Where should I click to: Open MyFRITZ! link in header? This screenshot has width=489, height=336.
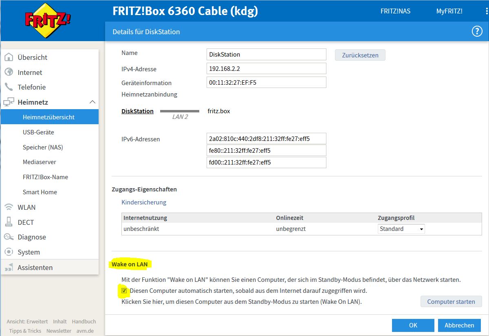pyautogui.click(x=449, y=11)
